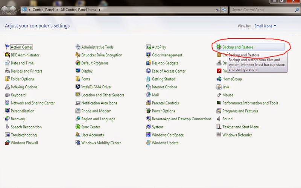Open Windows CardSpace
This screenshot has width=301, height=188.
[168, 135]
